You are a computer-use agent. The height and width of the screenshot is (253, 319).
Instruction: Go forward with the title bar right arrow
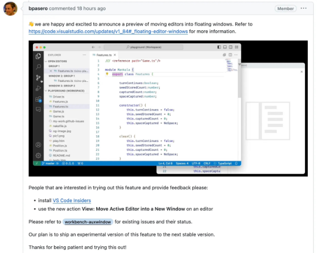coord(99,47)
